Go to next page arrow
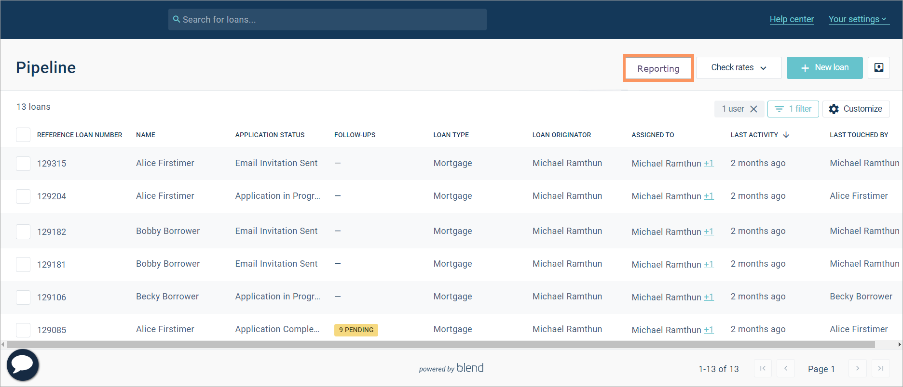This screenshot has height=387, width=903. click(857, 368)
